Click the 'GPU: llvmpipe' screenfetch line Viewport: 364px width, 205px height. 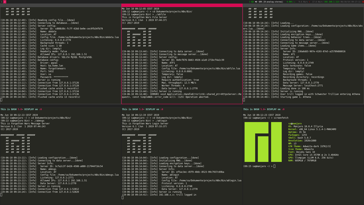click(x=311, y=158)
